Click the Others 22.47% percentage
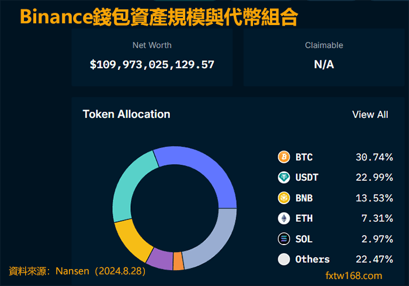The width and height of the screenshot is (409, 286). coord(374,259)
